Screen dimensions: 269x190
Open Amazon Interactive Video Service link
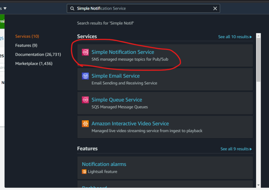click(x=130, y=124)
